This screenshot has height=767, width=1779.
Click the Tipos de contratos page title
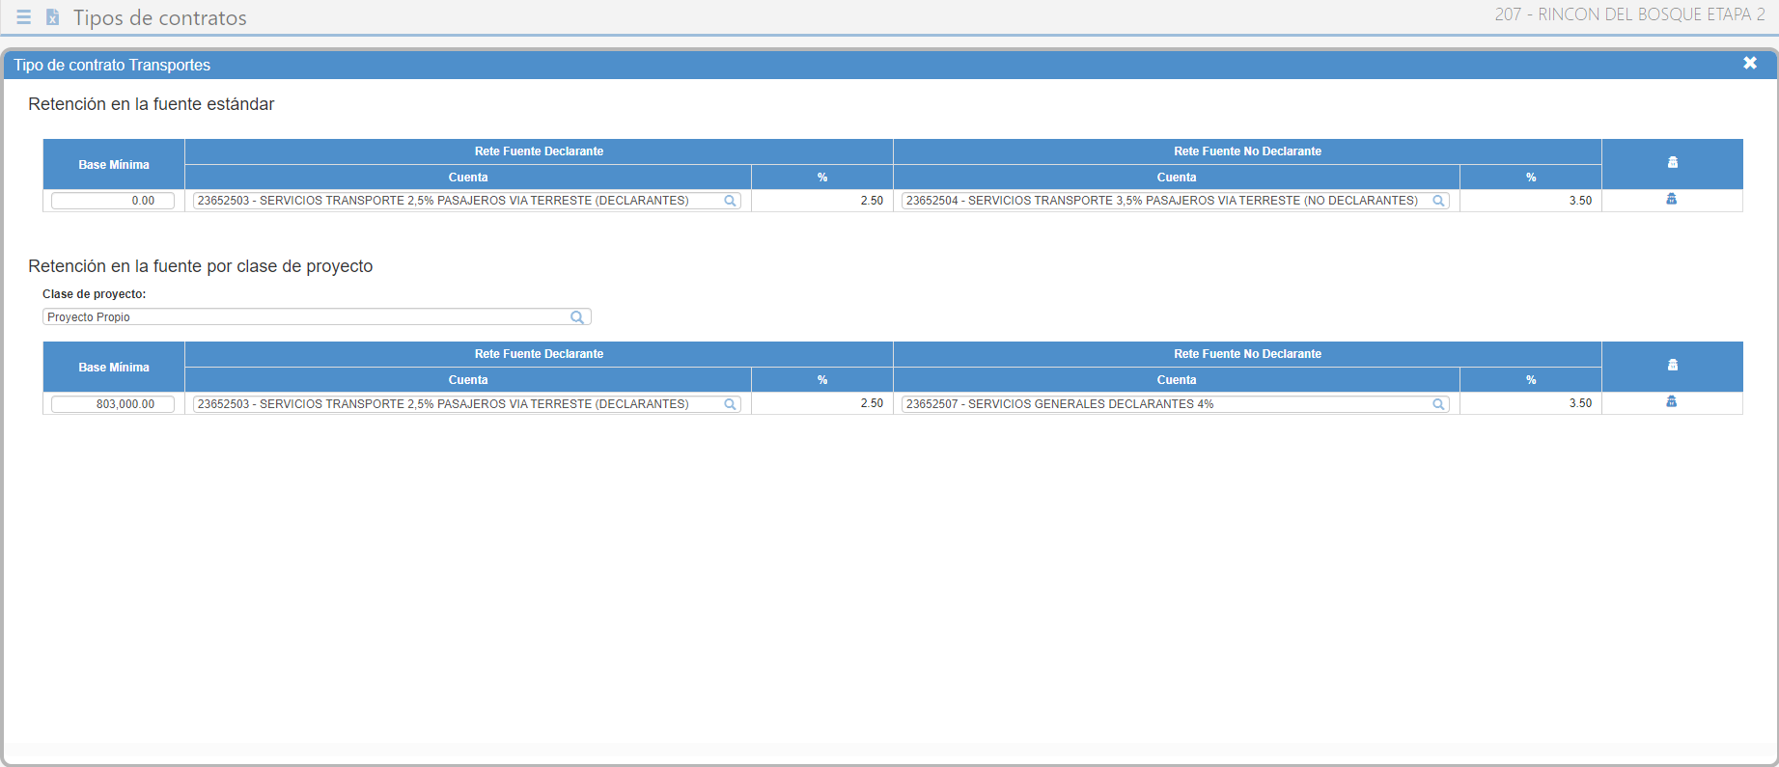[x=160, y=17]
